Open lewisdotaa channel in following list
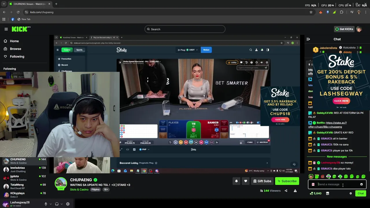370x208 pixels. click(25, 169)
